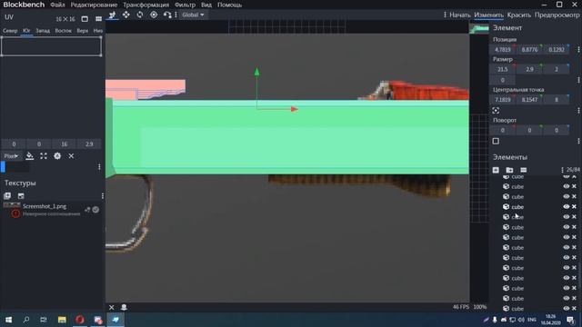Open the Помощь menu

[x=229, y=5]
